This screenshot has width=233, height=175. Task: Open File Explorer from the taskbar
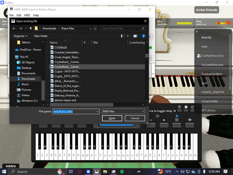tap(105, 172)
